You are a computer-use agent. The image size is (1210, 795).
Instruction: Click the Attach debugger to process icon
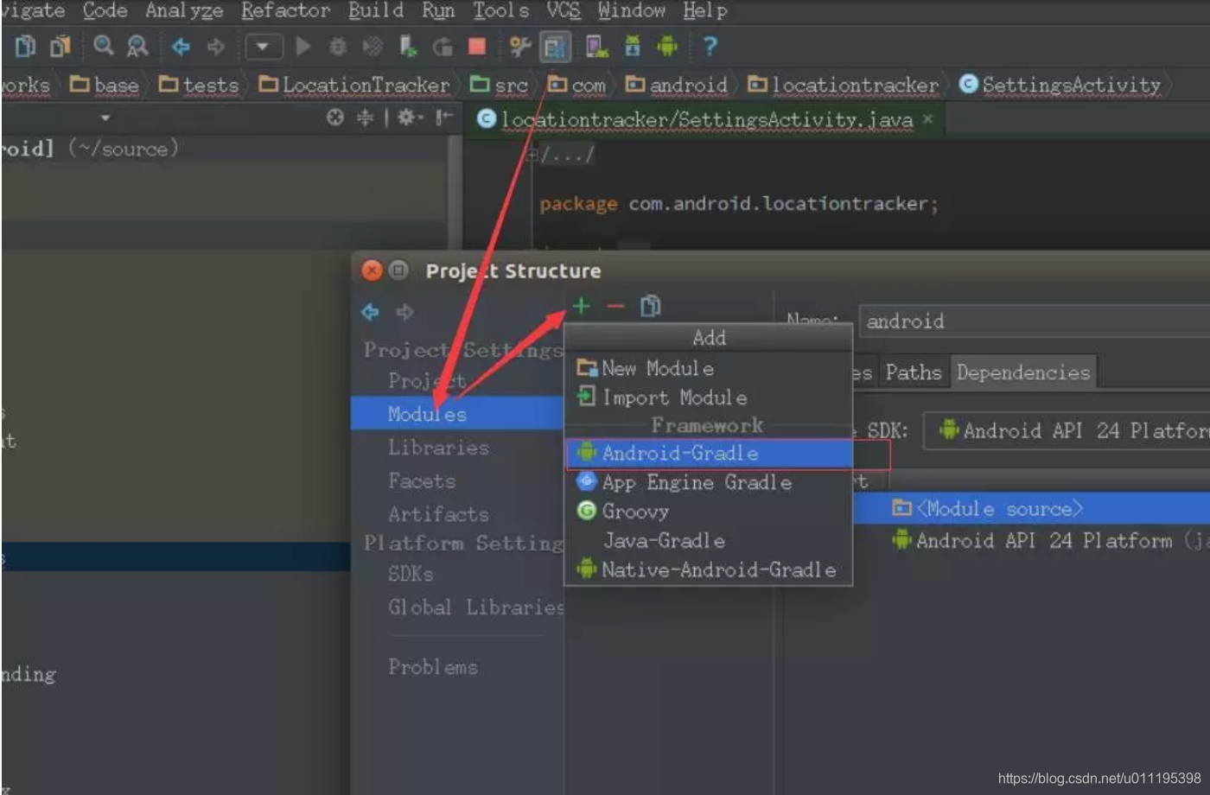click(x=408, y=46)
